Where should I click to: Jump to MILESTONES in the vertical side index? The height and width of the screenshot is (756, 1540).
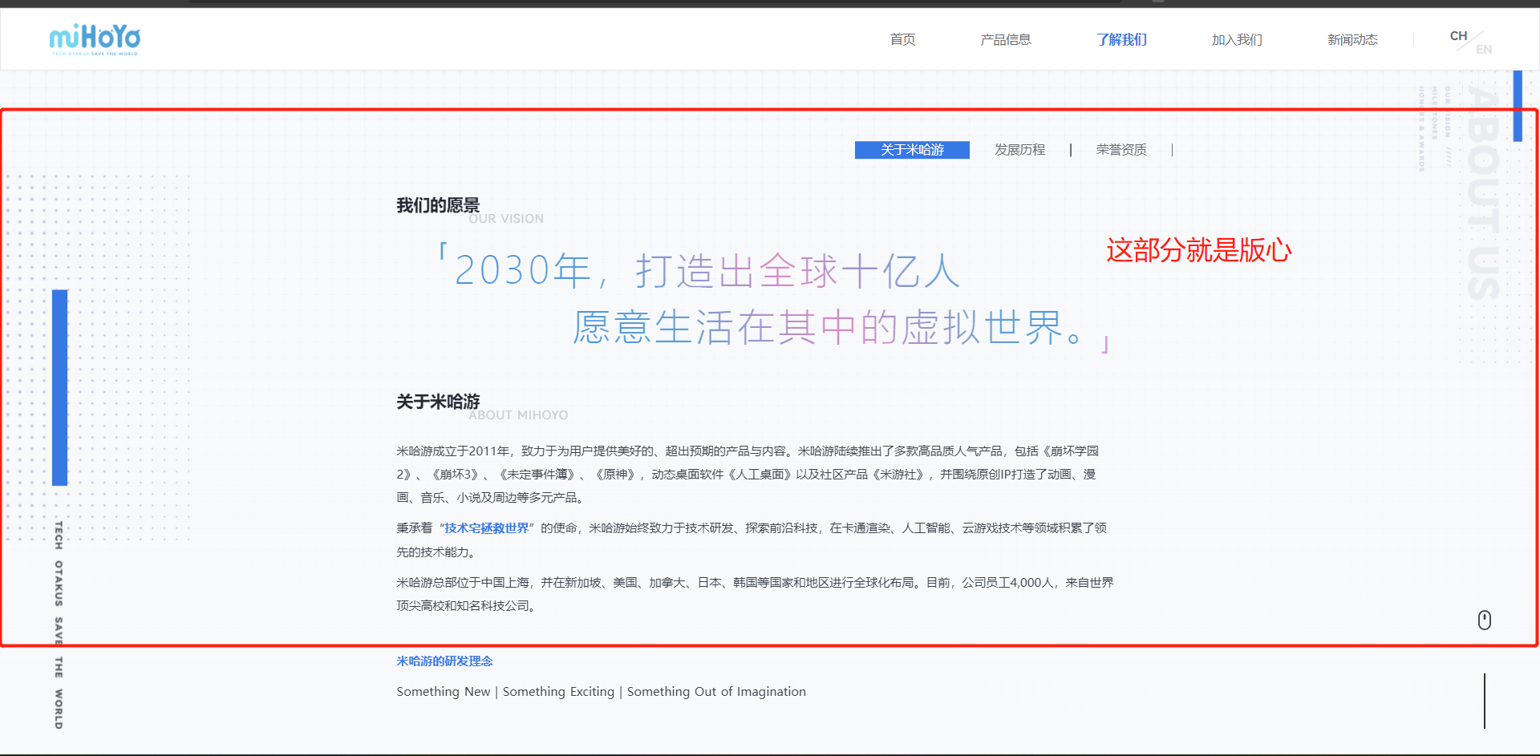point(1435,113)
